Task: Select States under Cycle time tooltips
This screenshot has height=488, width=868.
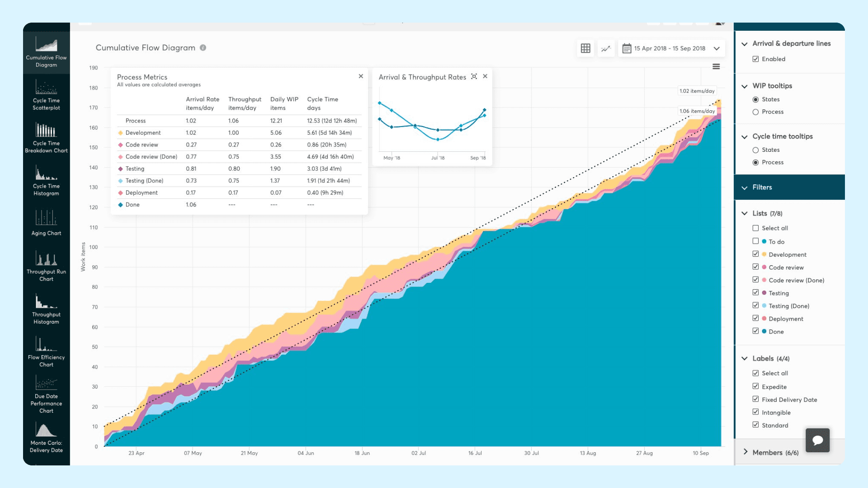Action: (x=755, y=150)
